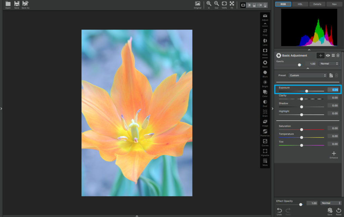
Task: Select the second compare view mode
Action: (249, 5)
